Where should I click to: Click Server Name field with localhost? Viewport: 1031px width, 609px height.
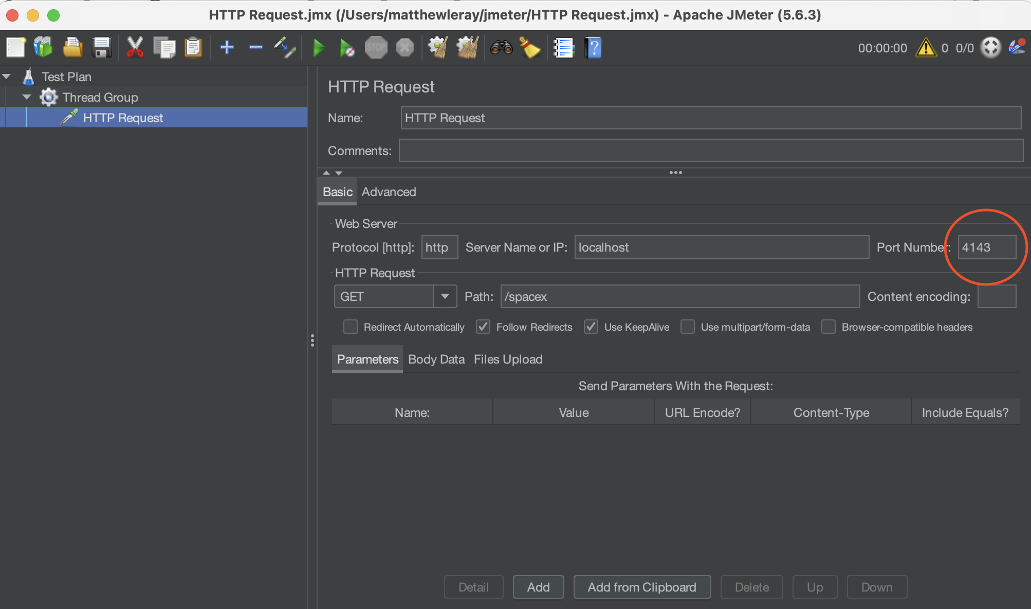coord(722,247)
